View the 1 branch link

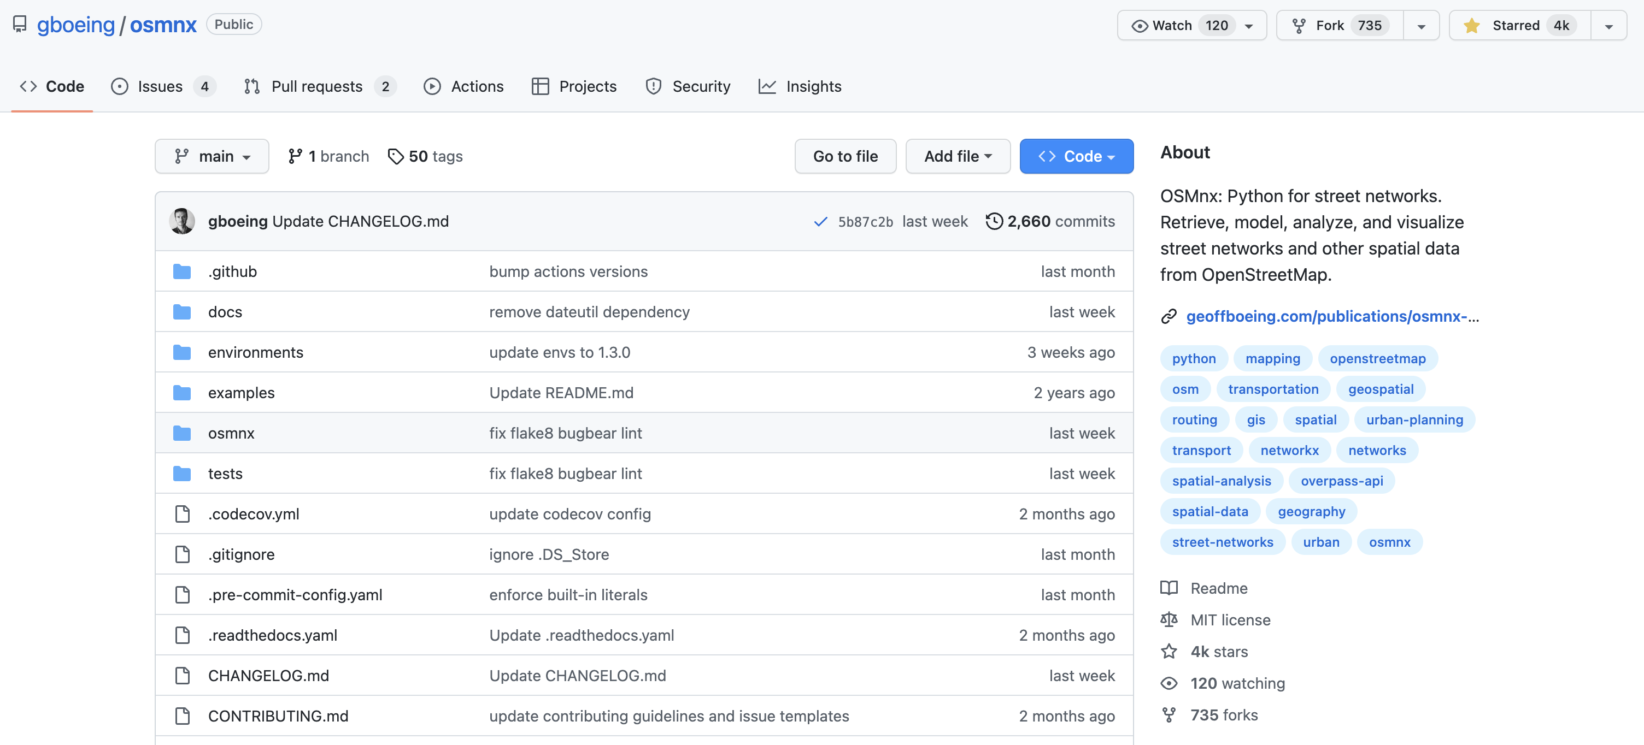point(328,156)
